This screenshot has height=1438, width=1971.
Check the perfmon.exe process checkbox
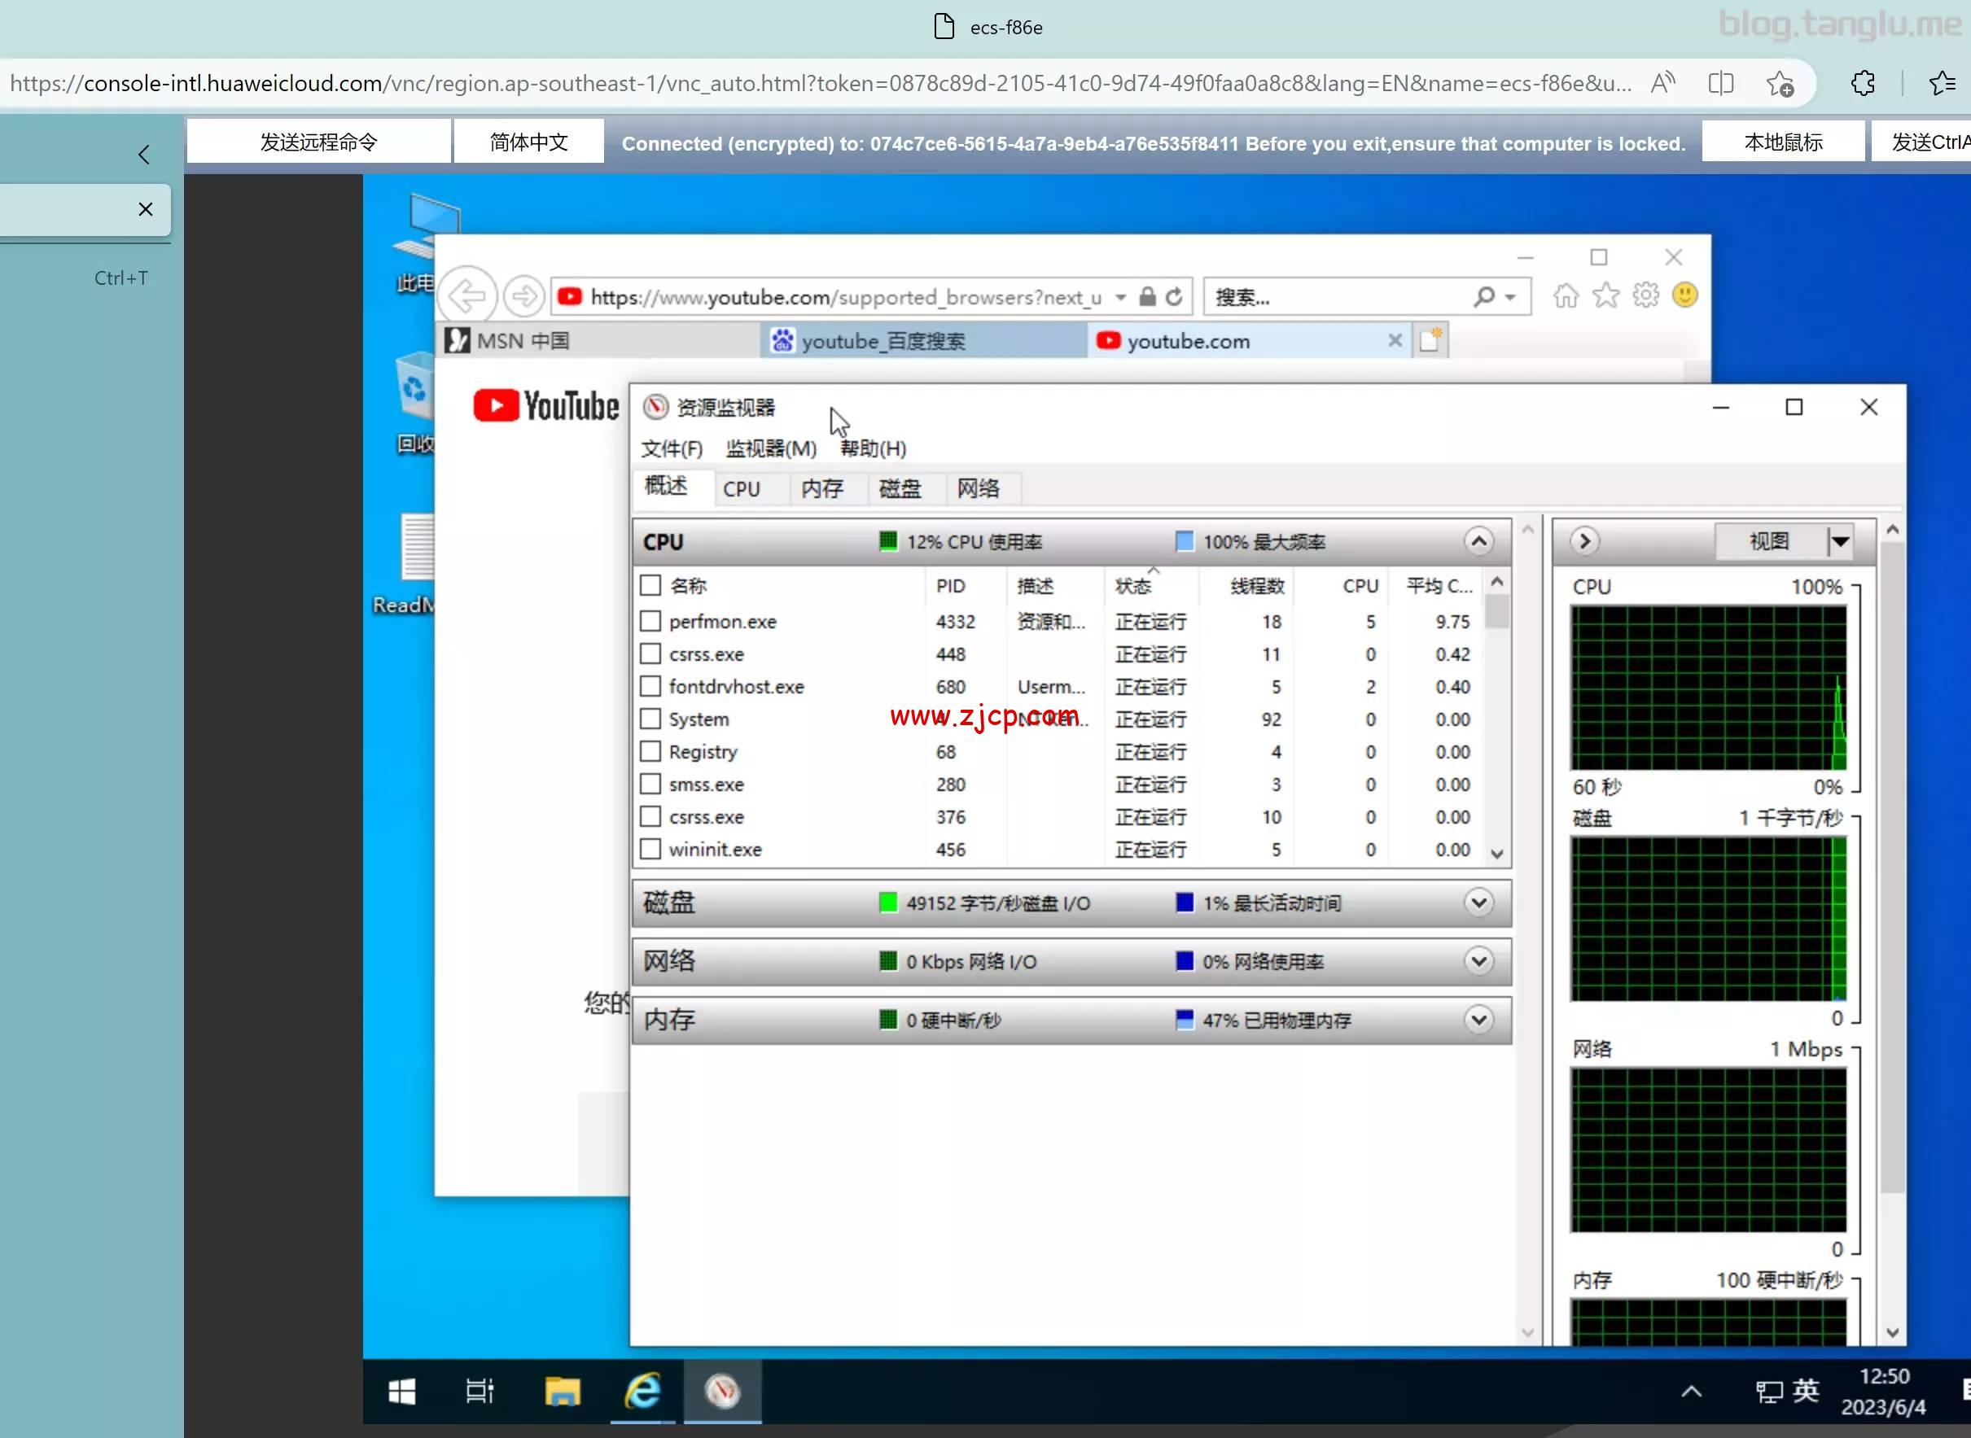[650, 621]
